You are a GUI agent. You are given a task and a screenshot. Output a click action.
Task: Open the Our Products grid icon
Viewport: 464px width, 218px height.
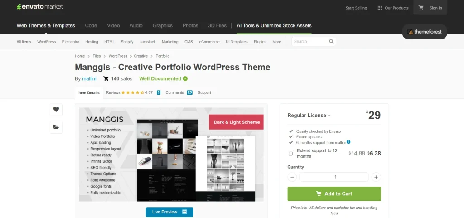tap(379, 8)
